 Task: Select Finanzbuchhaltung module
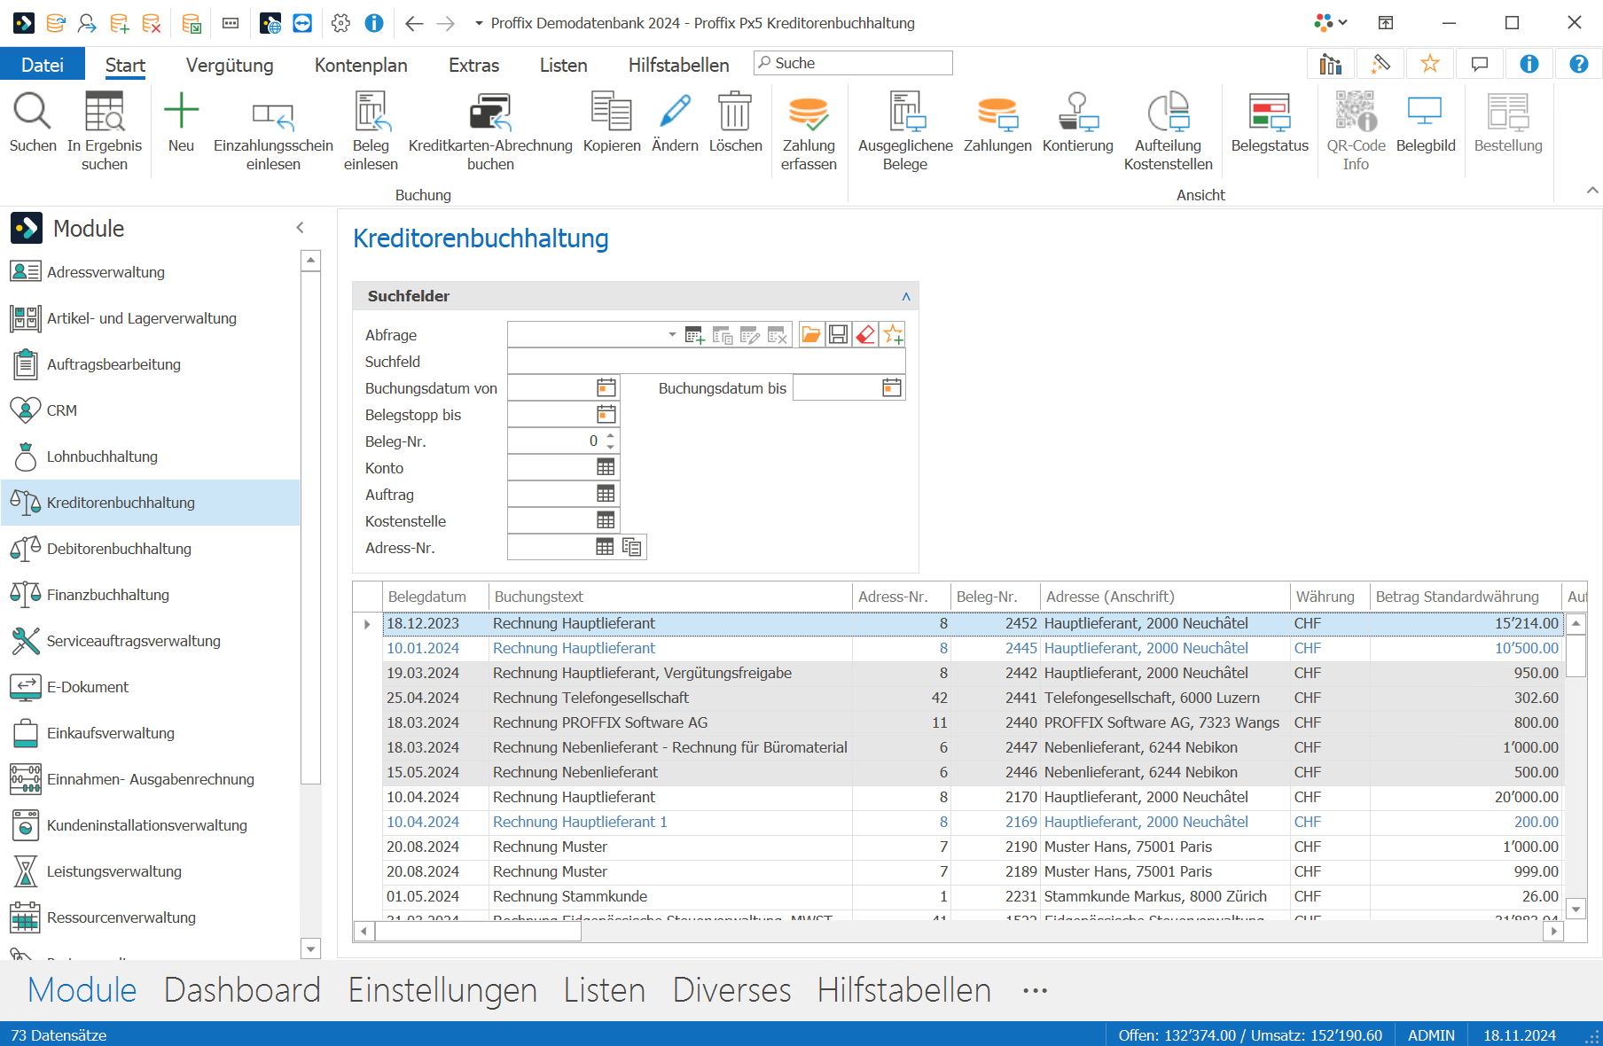[150, 595]
